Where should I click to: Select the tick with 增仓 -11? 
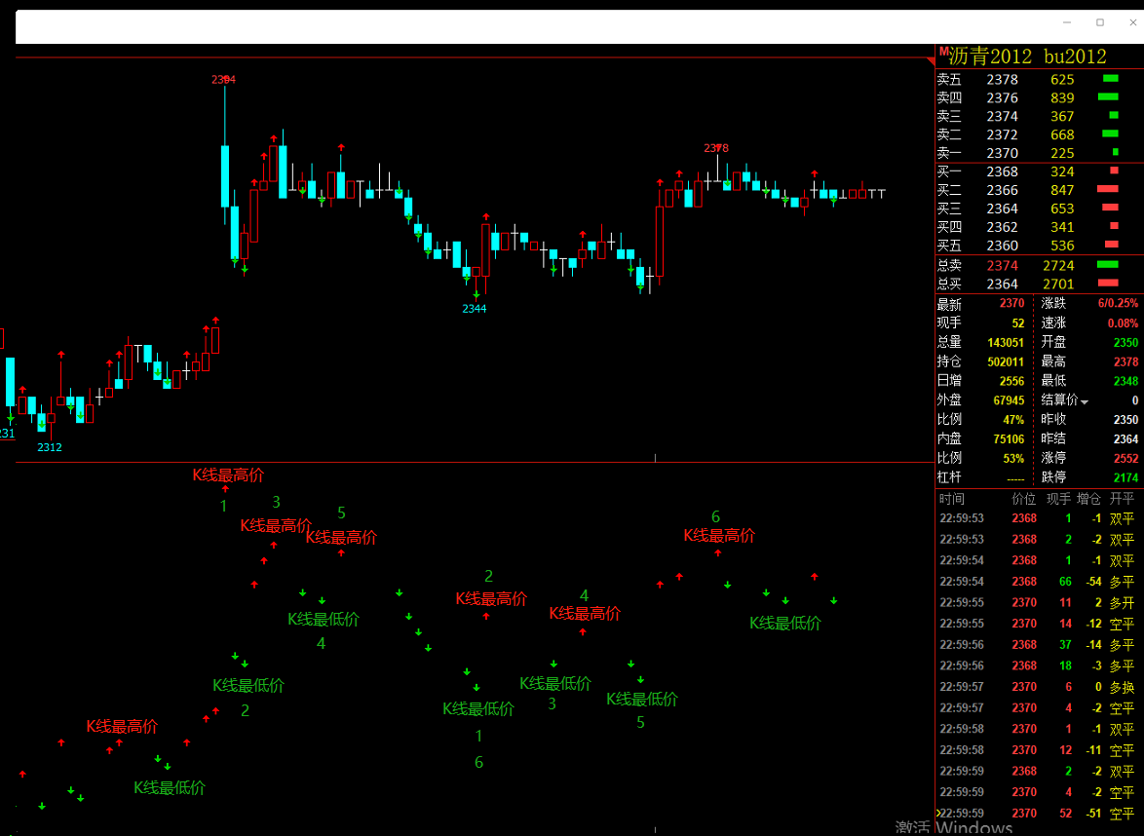pos(1039,750)
